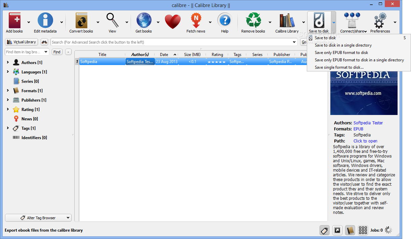Choose Save only EPUB format in single directory

359,60
